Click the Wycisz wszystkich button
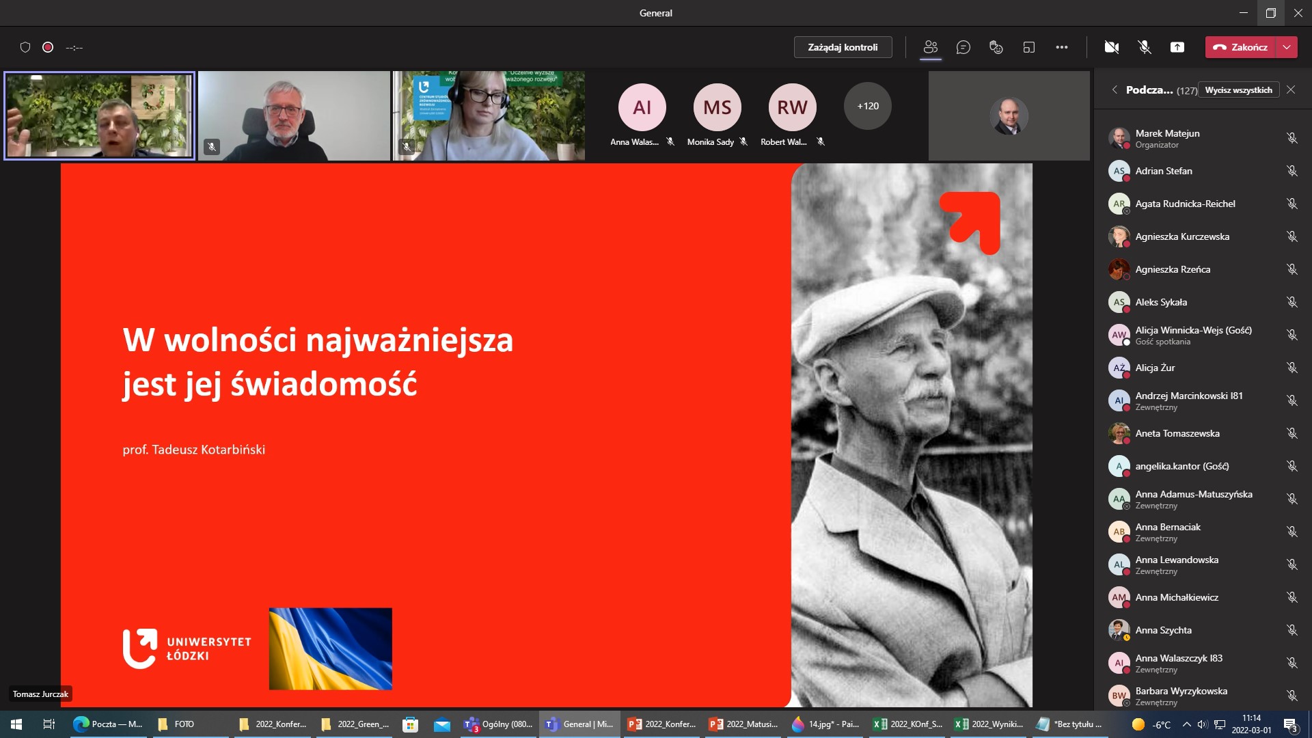The height and width of the screenshot is (738, 1312). pyautogui.click(x=1238, y=90)
